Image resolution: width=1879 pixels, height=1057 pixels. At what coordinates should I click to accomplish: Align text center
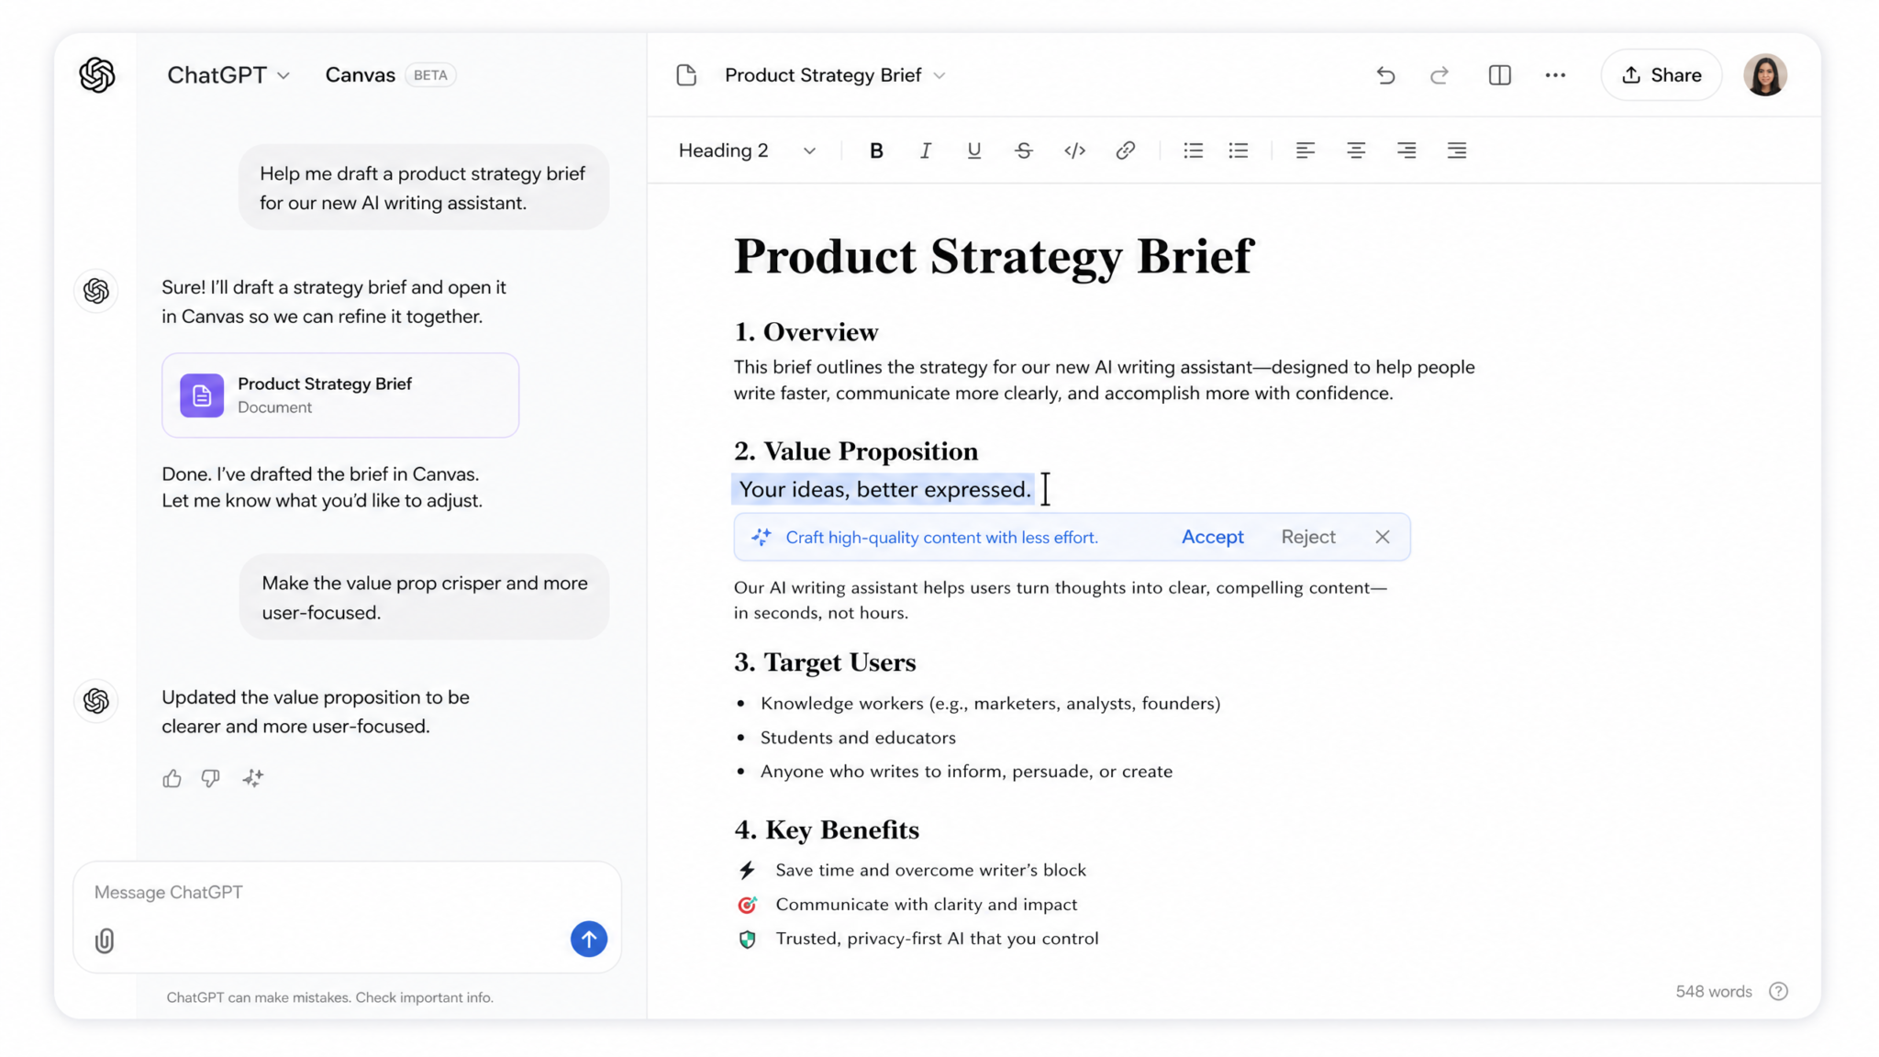1355,150
